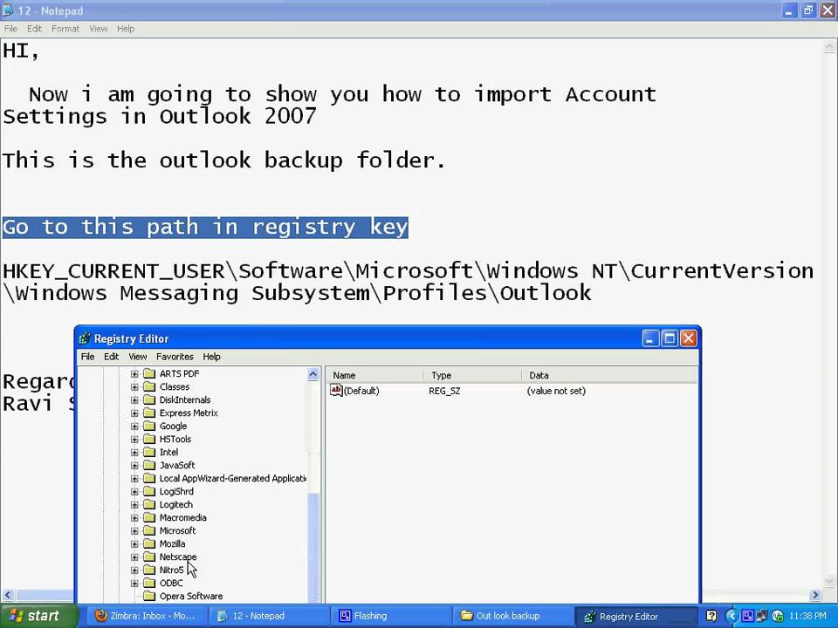Click the DiskInternals folder icon
Viewport: 838px width, 628px height.
coord(149,399)
